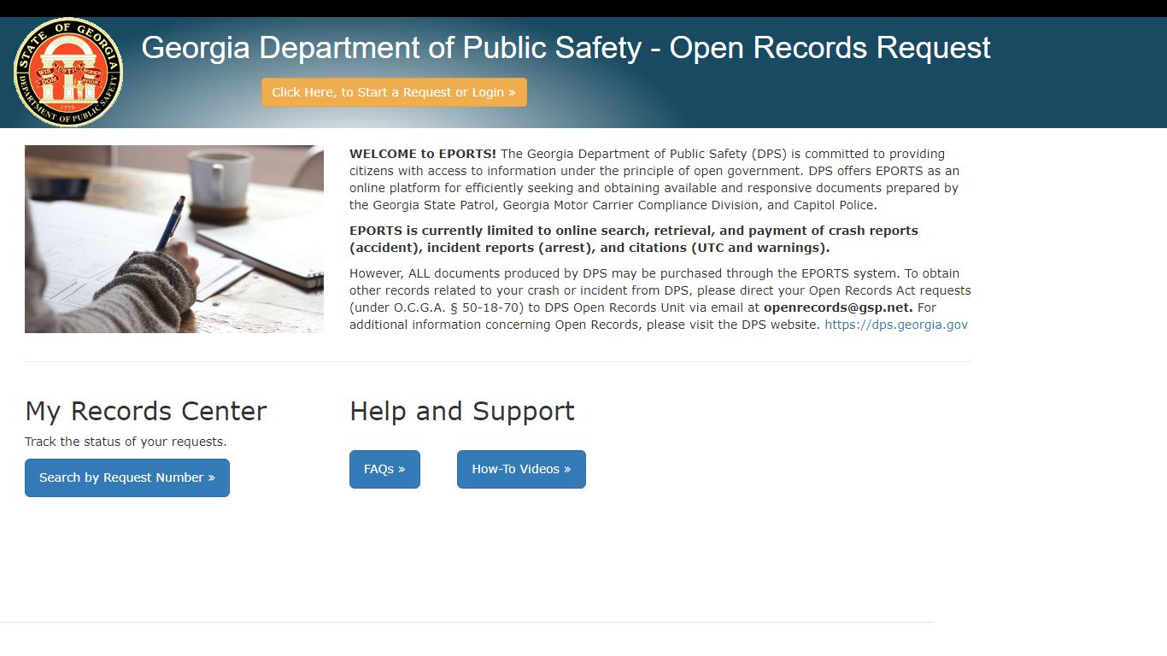1167x656 pixels.
Task: Click the openrecords@gsp.net email address
Action: pos(838,307)
